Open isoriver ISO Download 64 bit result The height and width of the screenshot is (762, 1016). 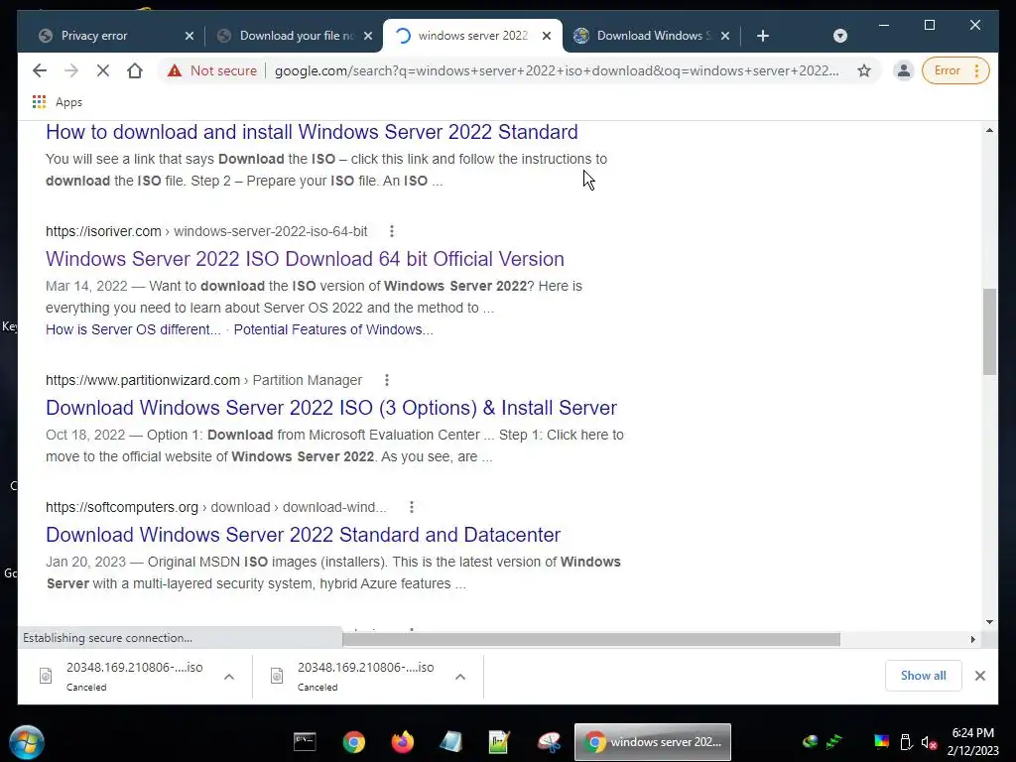[x=305, y=259]
